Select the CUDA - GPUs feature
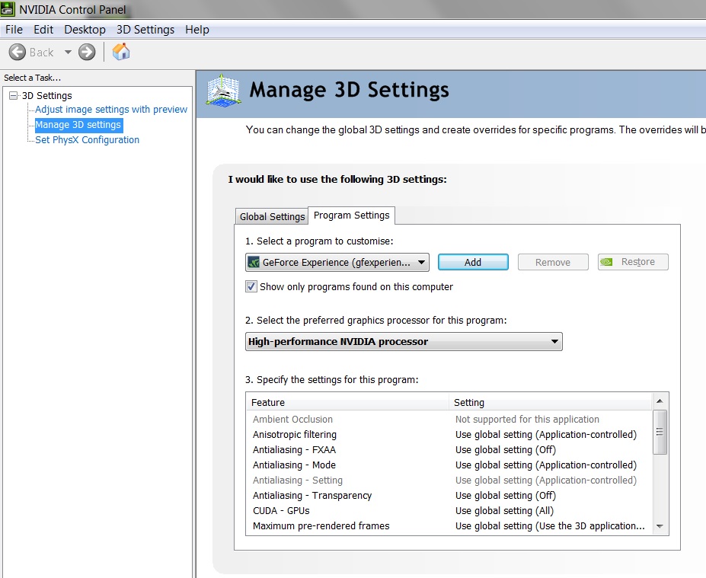Screen dimensions: 706x578 tap(281, 511)
